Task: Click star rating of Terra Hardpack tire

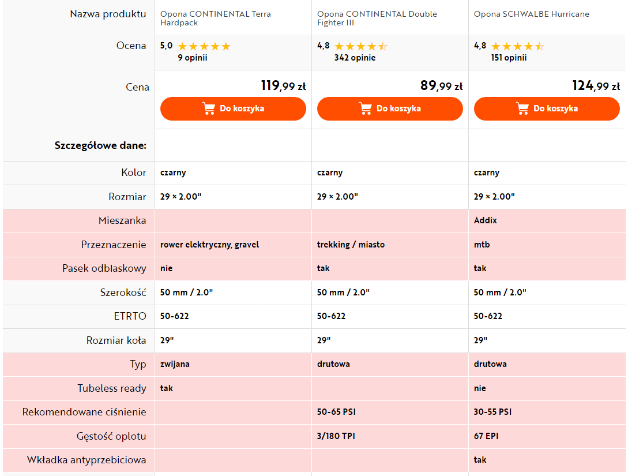Action: click(204, 47)
